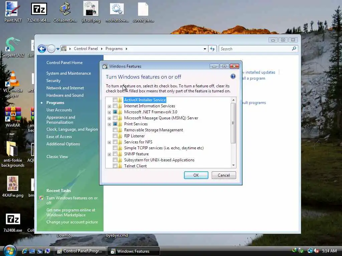
Task: Open the recent pages dropdown arrow
Action: (x=58, y=49)
